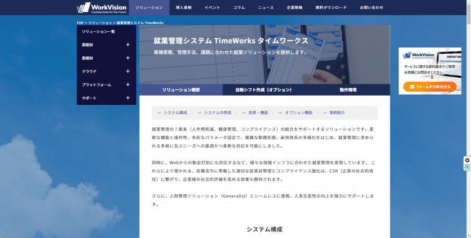Expand the サポート sidebar section
The height and width of the screenshot is (238, 471).
(x=128, y=98)
